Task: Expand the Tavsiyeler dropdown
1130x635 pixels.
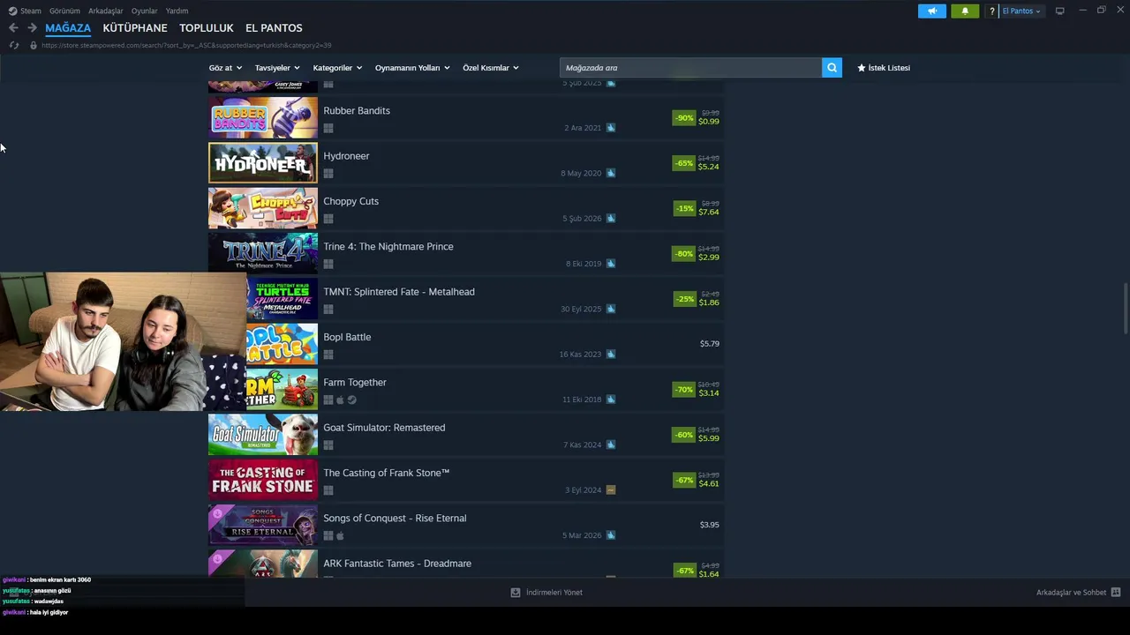Action: coord(277,68)
